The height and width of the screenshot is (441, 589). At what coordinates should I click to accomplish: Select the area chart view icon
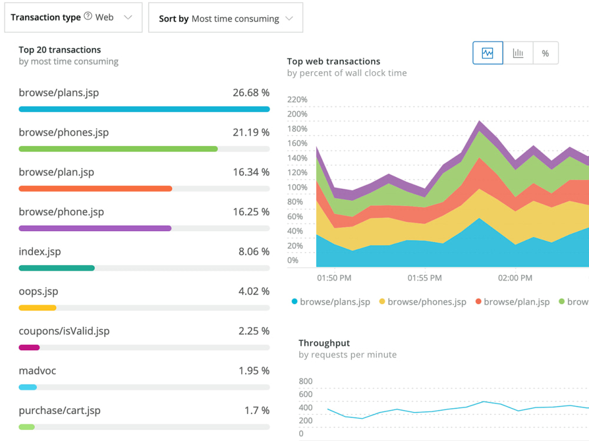[488, 53]
